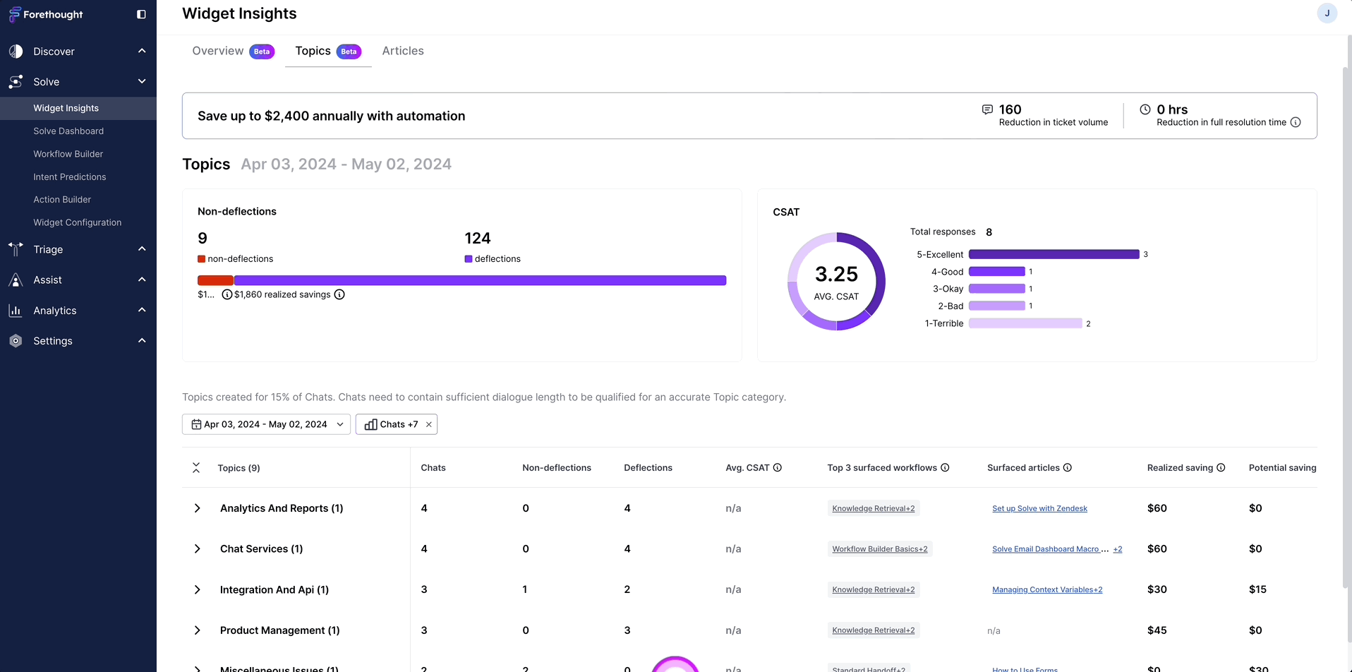Click info icon after realized savings

click(x=339, y=294)
